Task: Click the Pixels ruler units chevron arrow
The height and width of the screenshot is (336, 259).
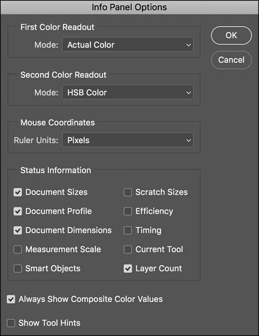Action: [x=188, y=140]
